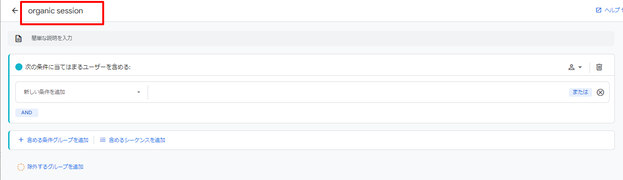Click the teal circle of the include group
The width and height of the screenshot is (623, 180).
(19, 67)
